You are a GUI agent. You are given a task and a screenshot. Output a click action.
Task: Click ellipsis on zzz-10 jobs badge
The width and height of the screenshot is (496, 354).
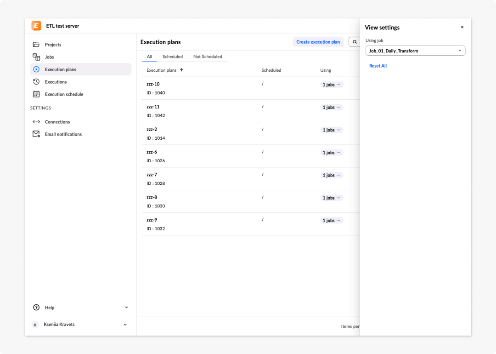click(x=338, y=85)
